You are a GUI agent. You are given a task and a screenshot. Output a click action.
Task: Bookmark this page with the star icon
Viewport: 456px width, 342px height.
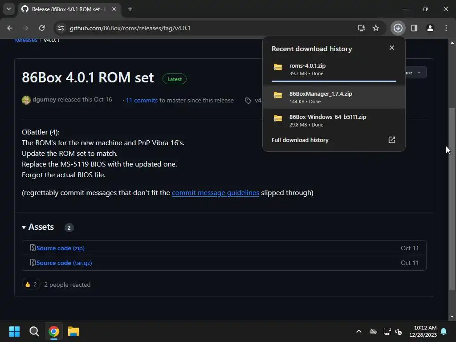(376, 28)
